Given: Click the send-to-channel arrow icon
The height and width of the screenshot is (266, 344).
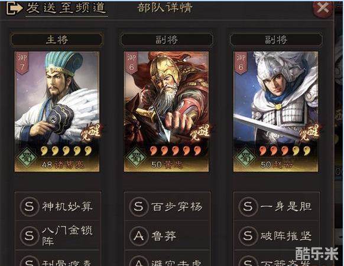Looking at the screenshot, I should click(14, 8).
